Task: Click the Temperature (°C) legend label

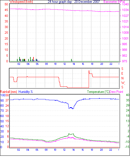Action: (x=98, y=92)
